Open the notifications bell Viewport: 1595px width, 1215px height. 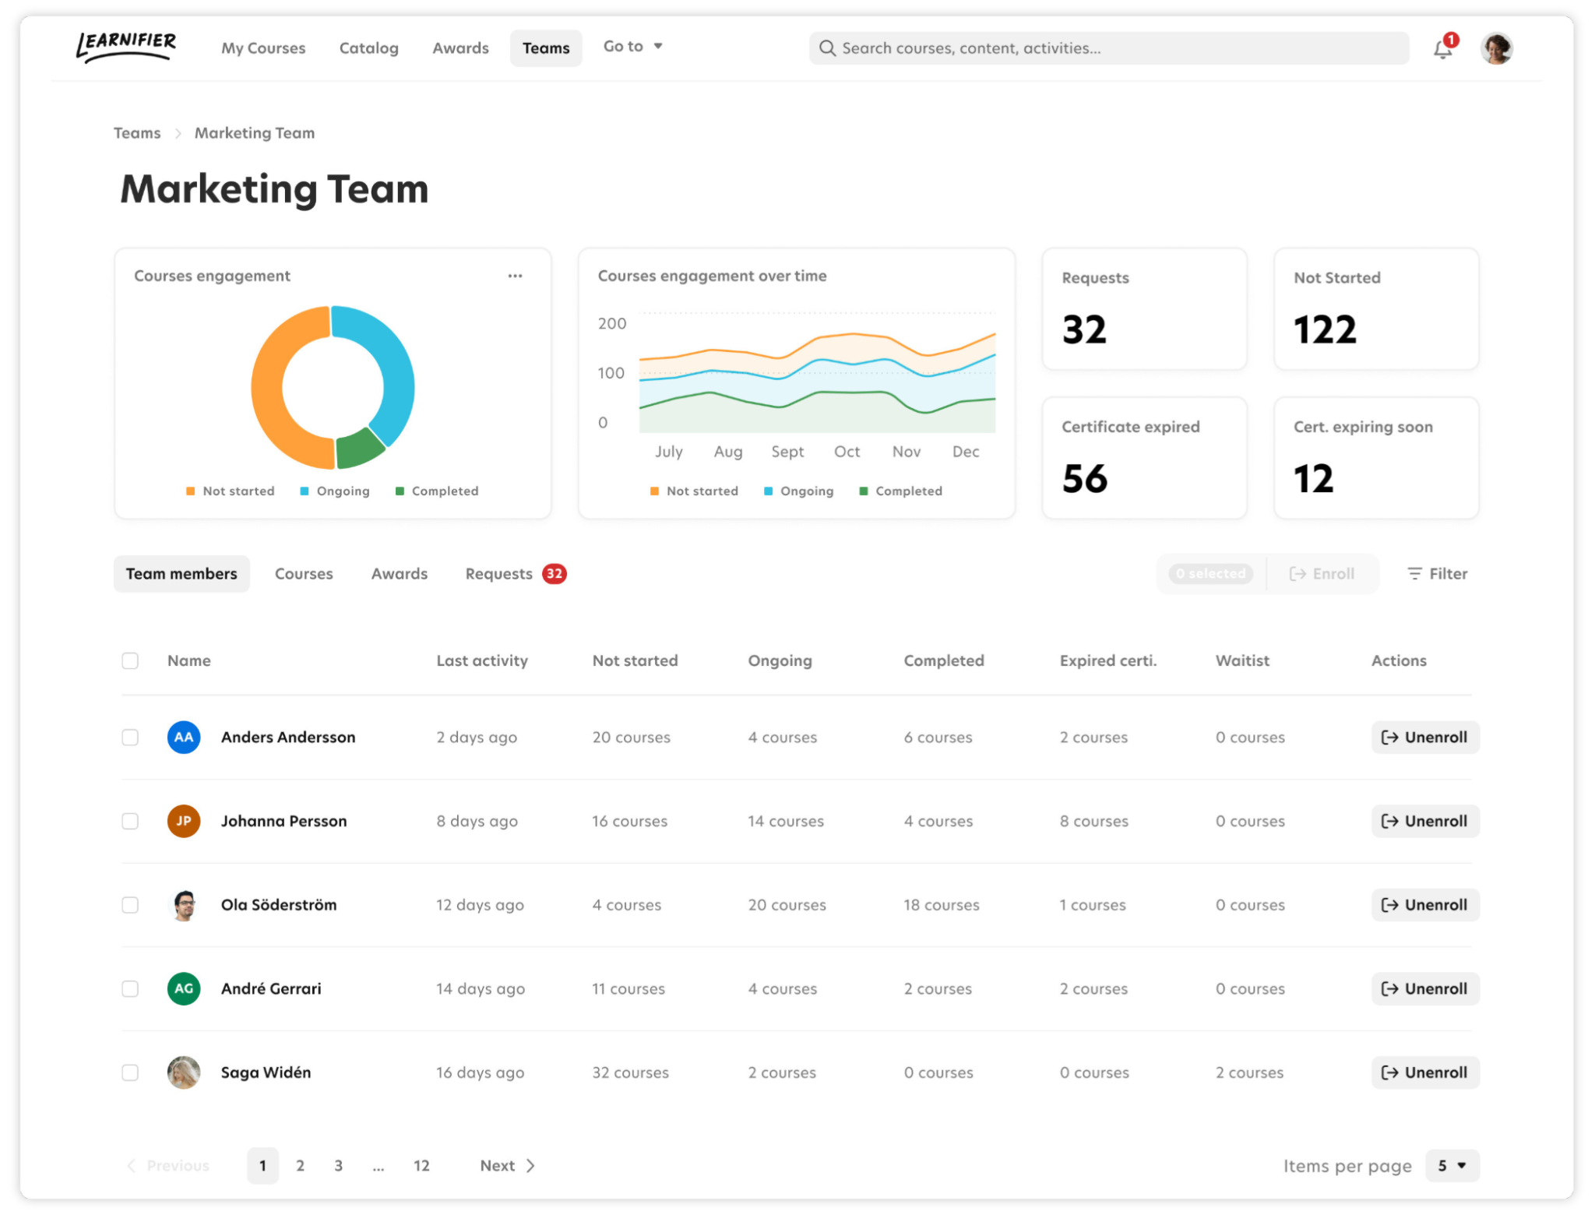pos(1442,50)
